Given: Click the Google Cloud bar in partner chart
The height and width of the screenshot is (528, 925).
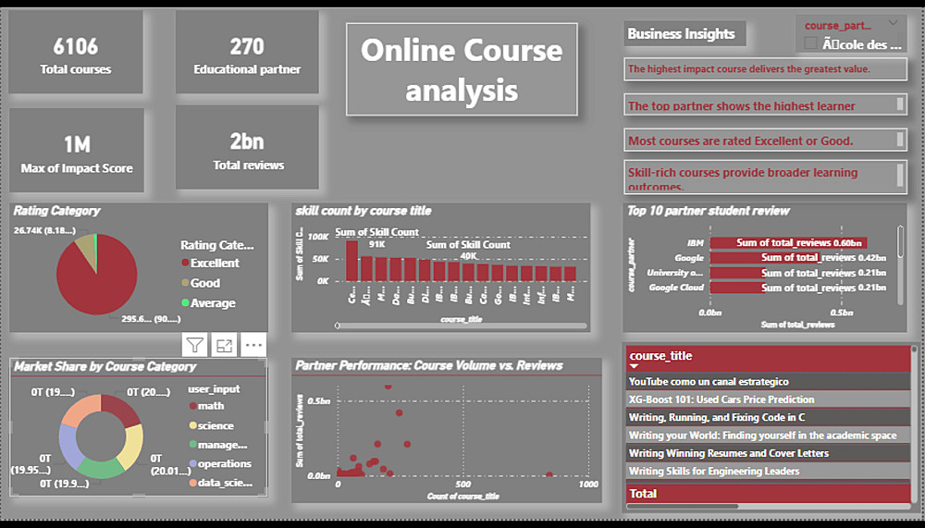Looking at the screenshot, I should (x=737, y=288).
